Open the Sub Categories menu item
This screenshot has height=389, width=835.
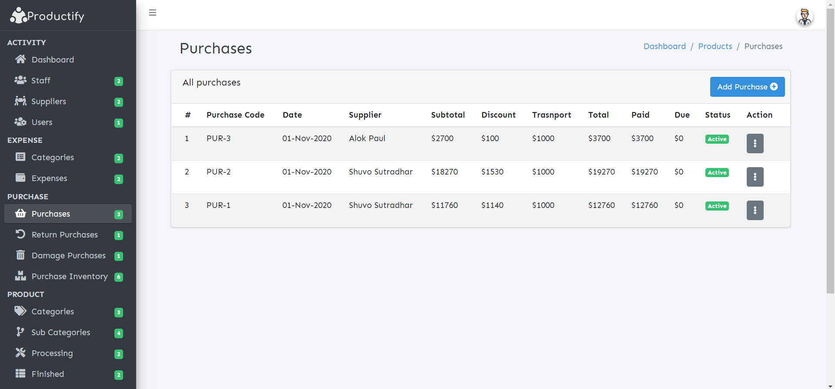[x=68, y=332]
